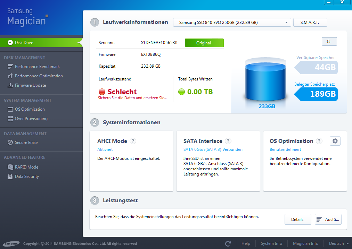Click the Data Security padlock icon
The height and width of the screenshot is (249, 352).
(x=10, y=177)
